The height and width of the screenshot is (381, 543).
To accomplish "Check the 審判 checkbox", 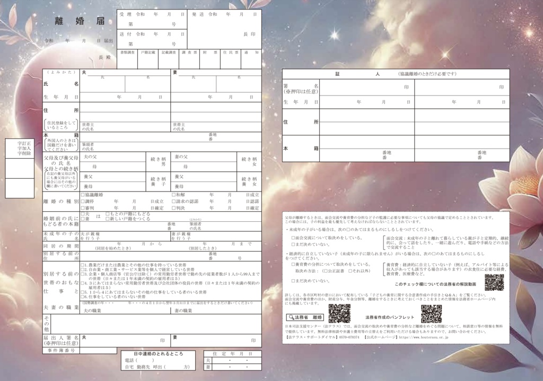I will [x=83, y=208].
